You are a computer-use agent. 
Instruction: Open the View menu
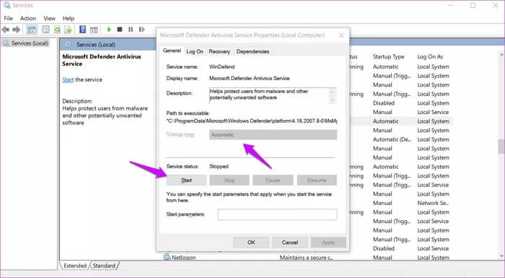click(49, 18)
